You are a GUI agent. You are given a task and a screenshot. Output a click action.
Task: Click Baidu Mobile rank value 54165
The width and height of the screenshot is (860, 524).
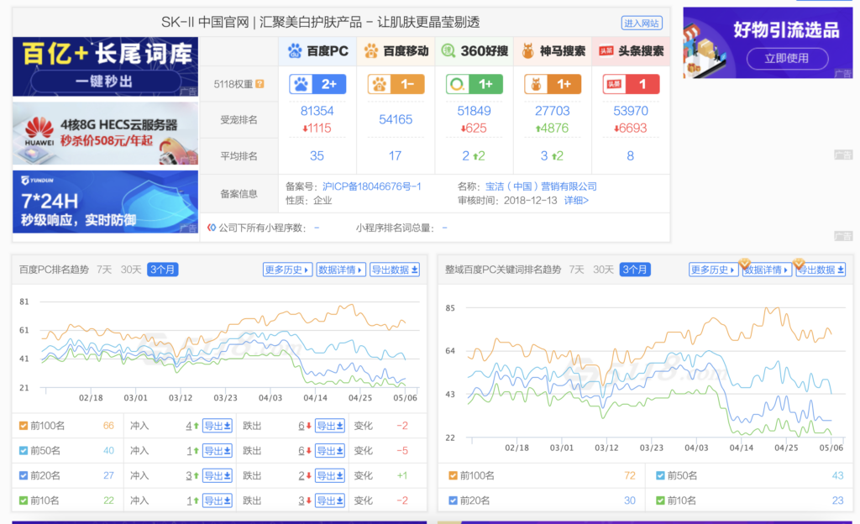tap(396, 119)
